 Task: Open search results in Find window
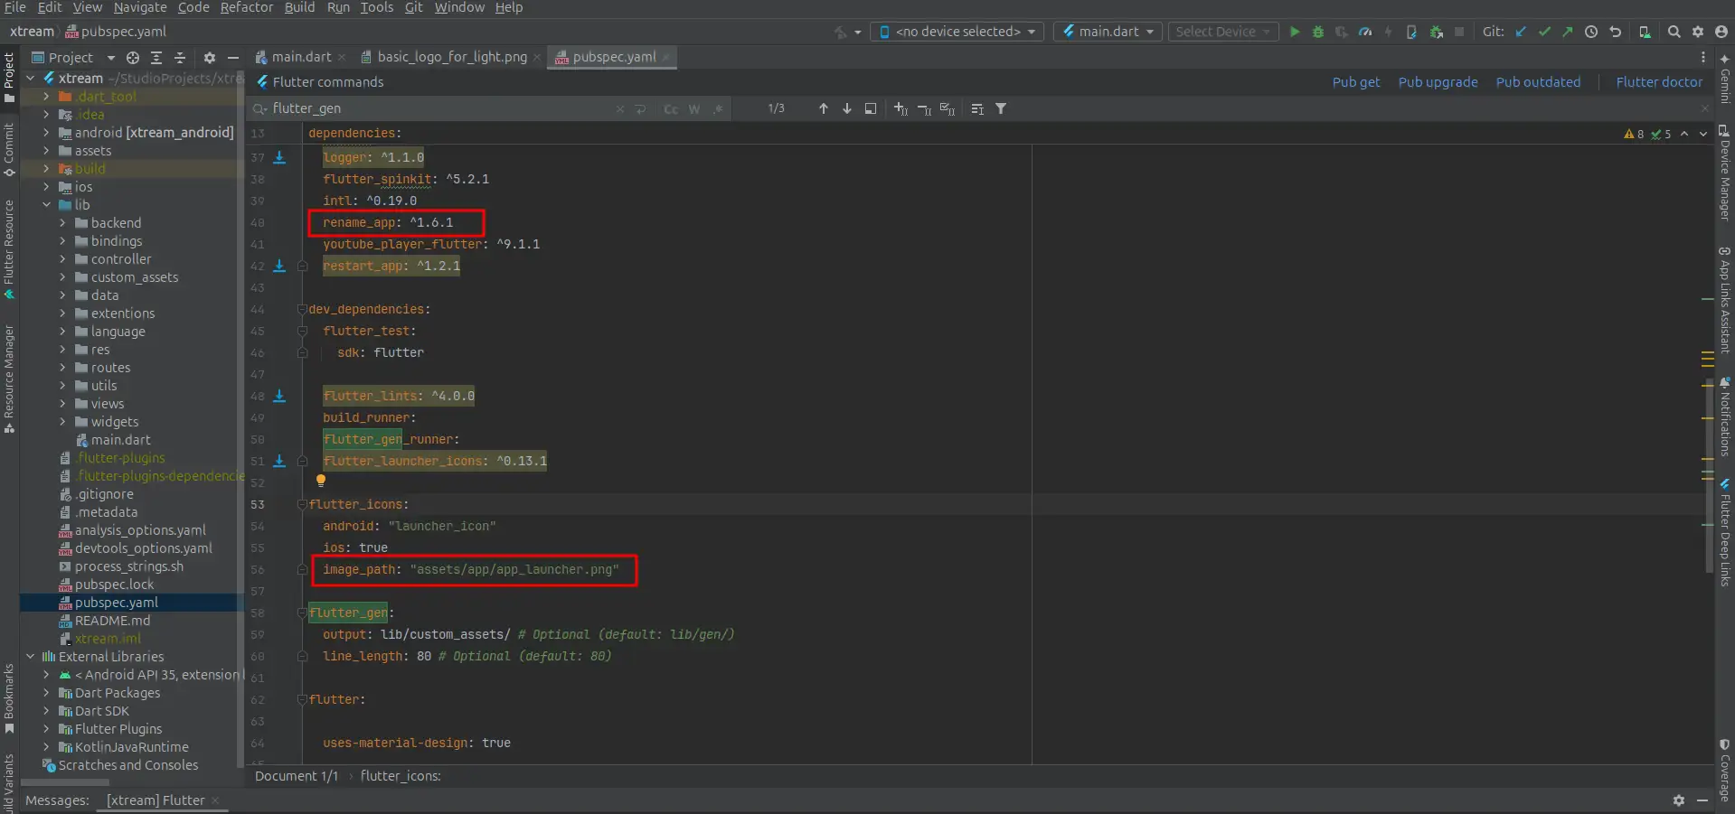tap(871, 108)
